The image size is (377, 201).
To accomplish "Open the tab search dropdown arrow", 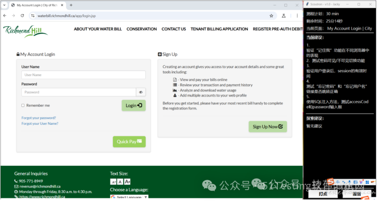I will [x=4, y=5].
